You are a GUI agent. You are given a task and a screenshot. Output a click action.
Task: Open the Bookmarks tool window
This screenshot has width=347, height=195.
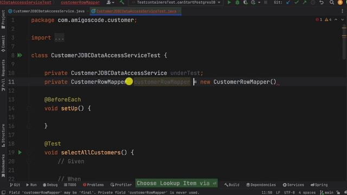(x=3, y=166)
